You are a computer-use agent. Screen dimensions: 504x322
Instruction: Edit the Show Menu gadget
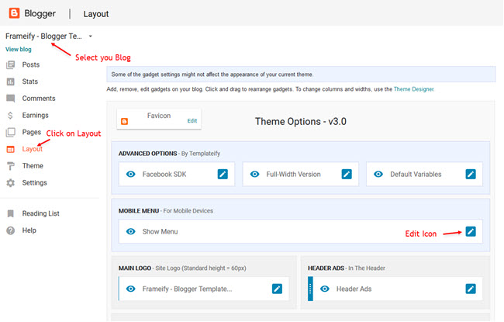471,231
